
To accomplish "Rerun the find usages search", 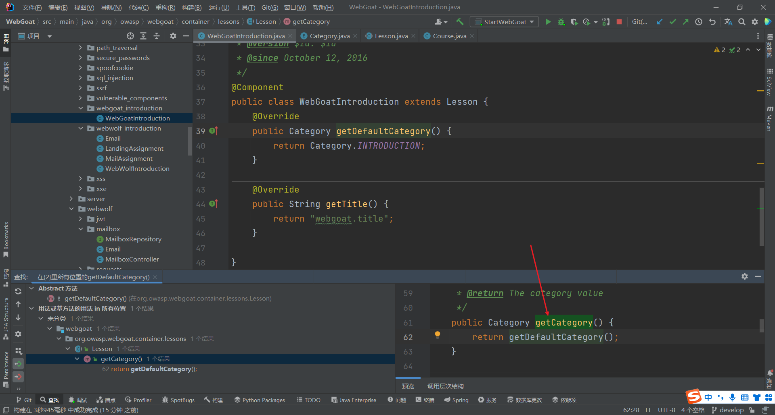I will [18, 291].
